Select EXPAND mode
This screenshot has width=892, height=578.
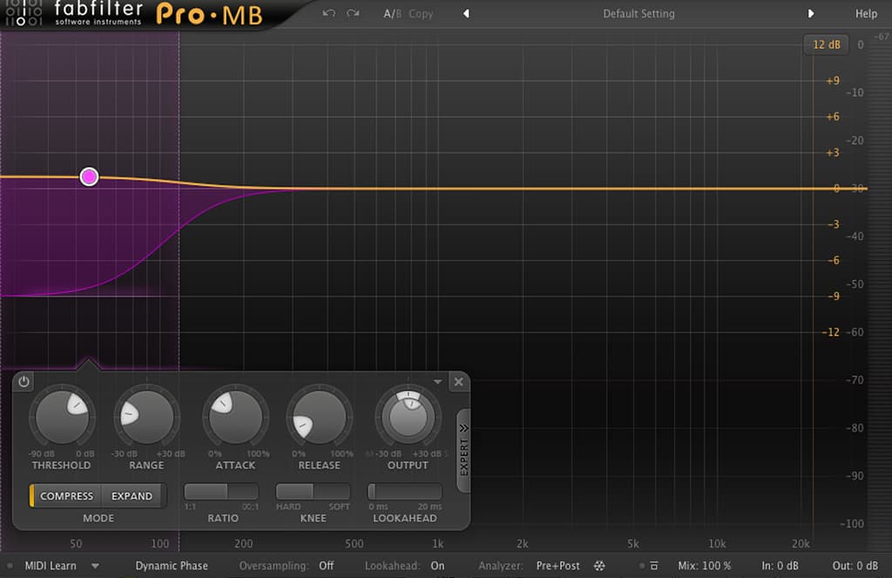click(132, 496)
